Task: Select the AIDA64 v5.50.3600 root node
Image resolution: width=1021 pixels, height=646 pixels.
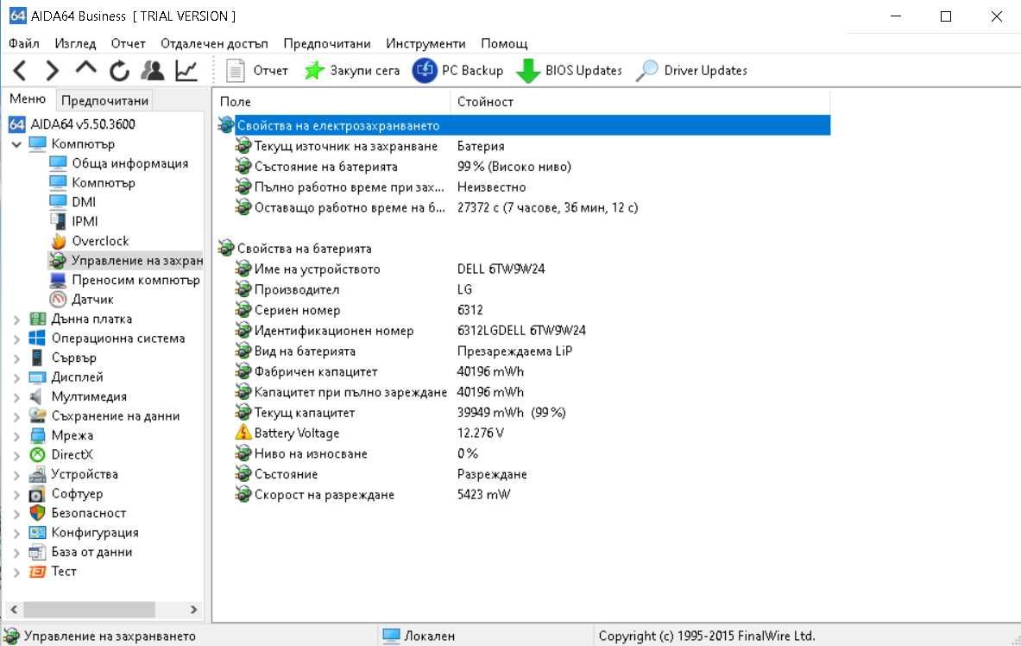Action: [72, 123]
